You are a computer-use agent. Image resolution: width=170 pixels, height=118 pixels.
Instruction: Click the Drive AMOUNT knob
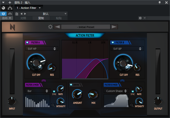[77, 94]
